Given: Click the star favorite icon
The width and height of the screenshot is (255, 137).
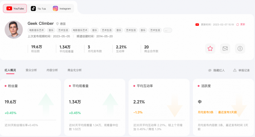Looking at the screenshot, I should pyautogui.click(x=210, y=49).
